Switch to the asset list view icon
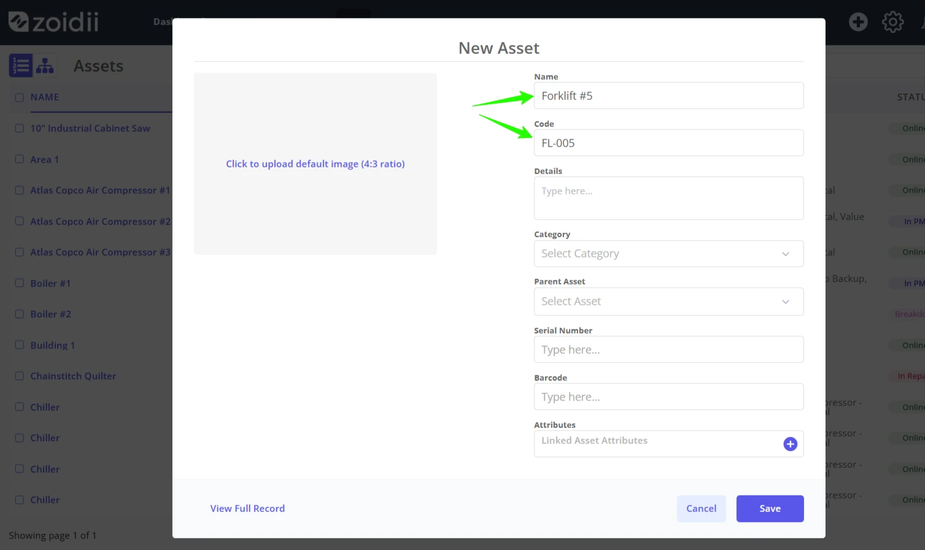This screenshot has width=925, height=550. pos(21,66)
